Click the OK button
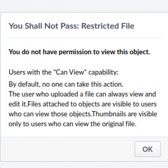Screen dimensions: 168x168 point(147,149)
